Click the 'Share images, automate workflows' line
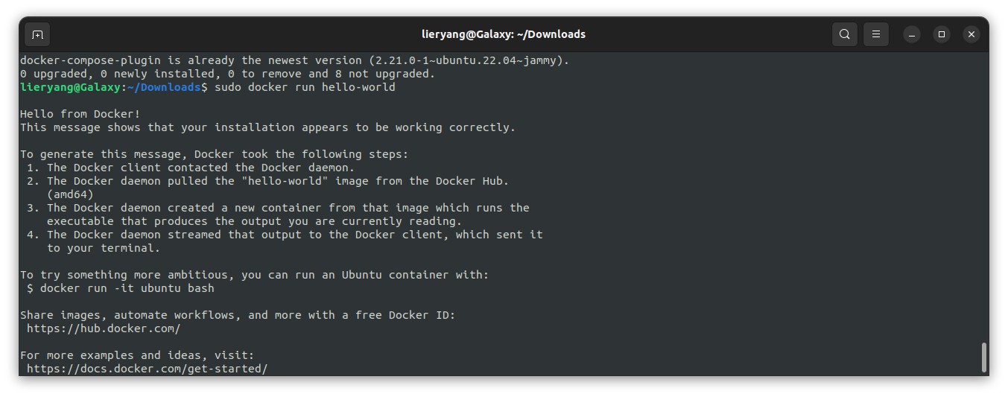1008x397 pixels. coord(238,315)
